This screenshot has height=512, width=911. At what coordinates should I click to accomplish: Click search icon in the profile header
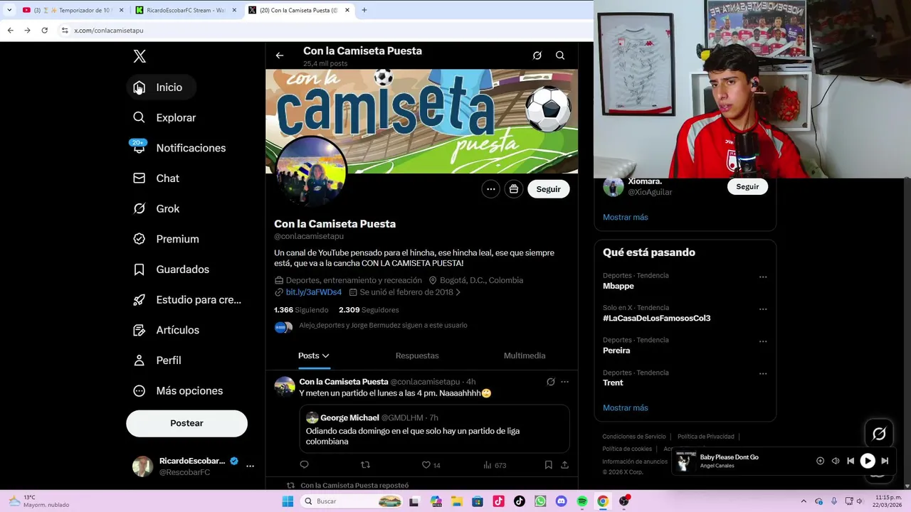[x=560, y=55]
